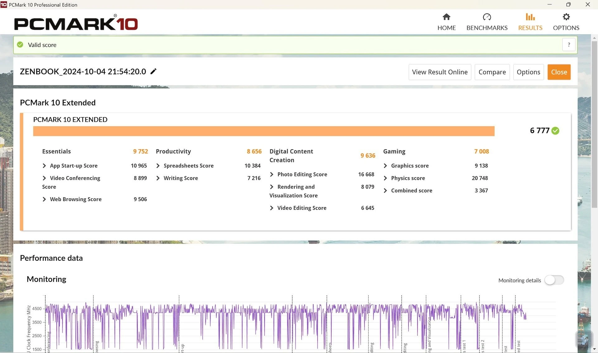
Task: Expand Combined score
Action: [x=385, y=190]
